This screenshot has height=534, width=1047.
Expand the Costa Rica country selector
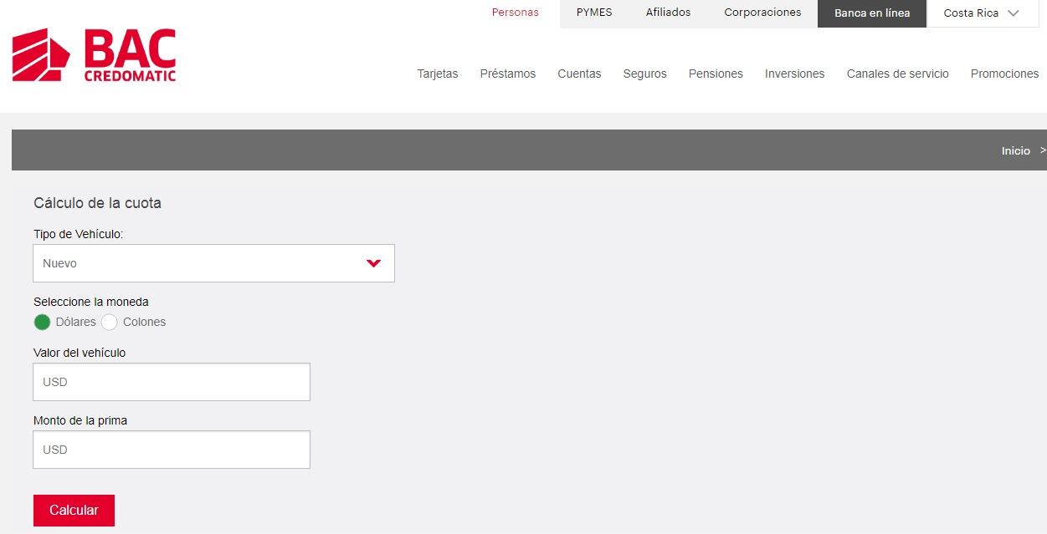click(x=982, y=13)
